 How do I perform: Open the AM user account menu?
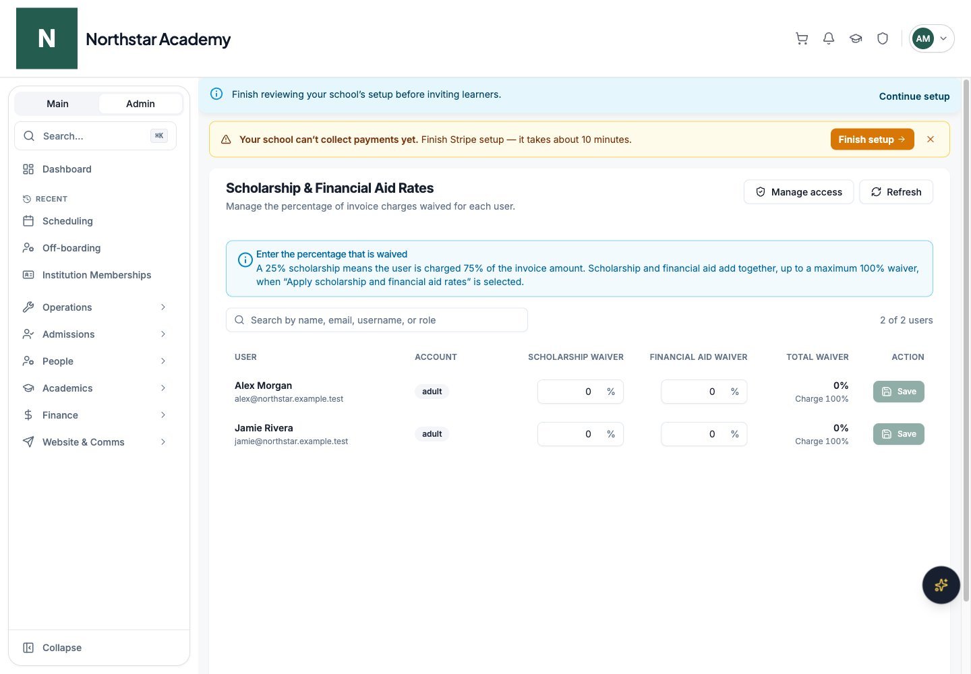[x=932, y=38]
